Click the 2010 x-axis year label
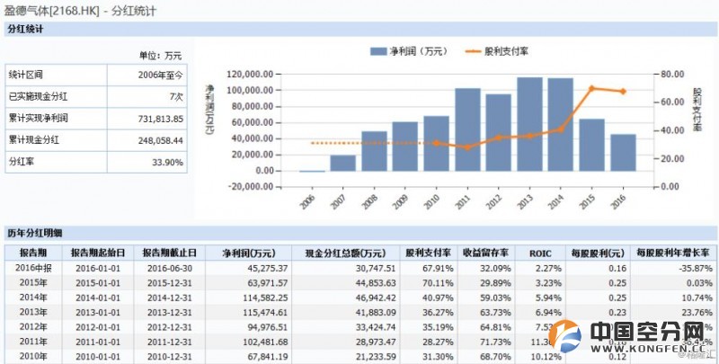This screenshot has height=364, width=719. (431, 200)
